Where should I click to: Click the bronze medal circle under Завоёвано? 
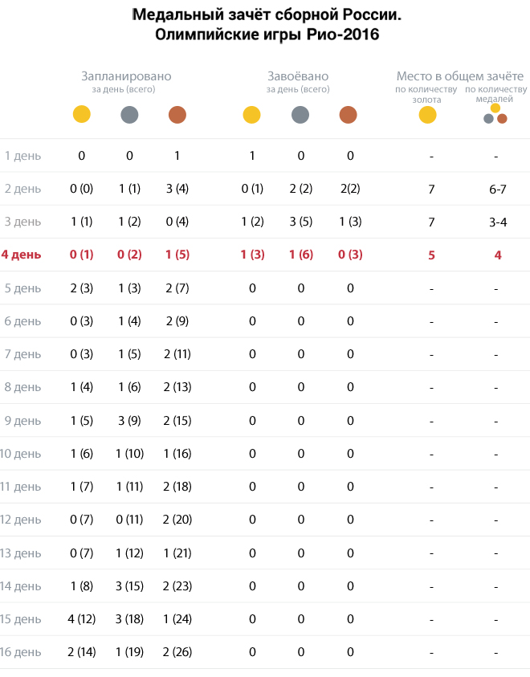(349, 114)
